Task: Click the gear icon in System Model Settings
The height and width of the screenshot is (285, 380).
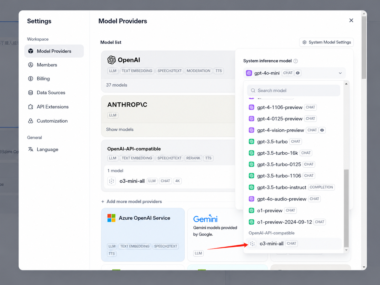Action: click(x=304, y=42)
